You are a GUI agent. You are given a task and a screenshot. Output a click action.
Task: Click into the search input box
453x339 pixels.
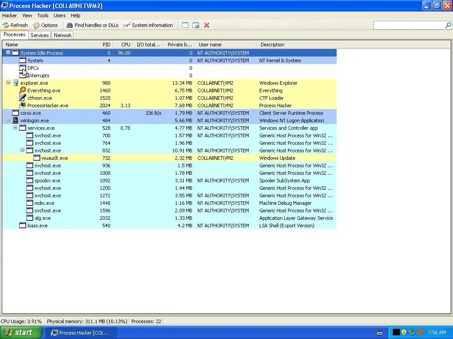409,25
